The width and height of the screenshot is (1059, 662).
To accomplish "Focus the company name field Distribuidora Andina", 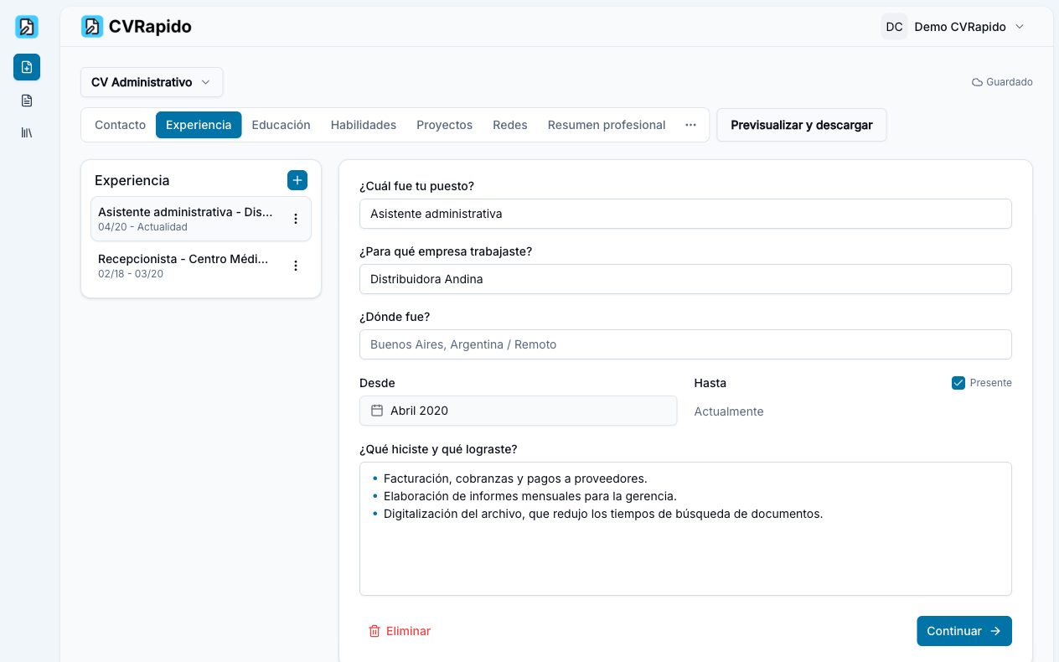I will click(685, 279).
